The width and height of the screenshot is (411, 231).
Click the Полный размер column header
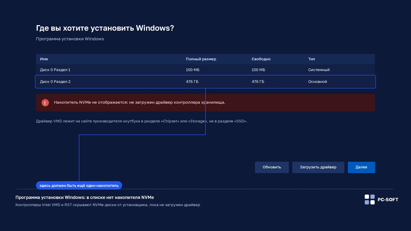(x=201, y=59)
